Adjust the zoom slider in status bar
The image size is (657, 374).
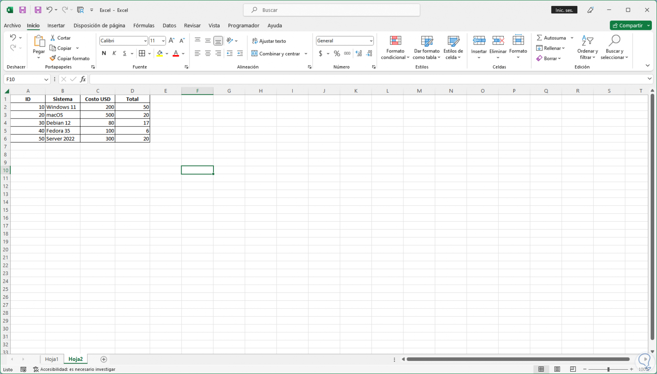pyautogui.click(x=608, y=369)
